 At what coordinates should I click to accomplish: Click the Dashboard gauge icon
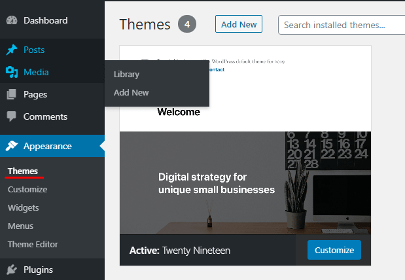pos(12,20)
